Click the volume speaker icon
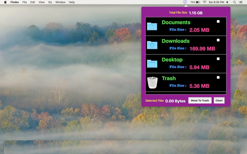This screenshot has height=154, width=247. (x=227, y=2)
